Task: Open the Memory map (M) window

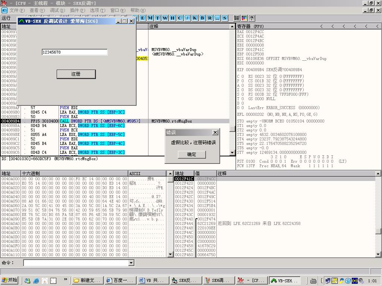Action: (x=150, y=18)
